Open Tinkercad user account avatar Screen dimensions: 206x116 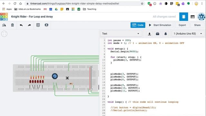pos(201,17)
